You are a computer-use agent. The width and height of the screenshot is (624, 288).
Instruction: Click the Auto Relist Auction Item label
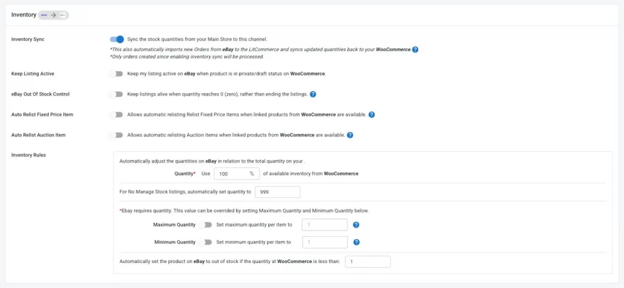point(38,135)
